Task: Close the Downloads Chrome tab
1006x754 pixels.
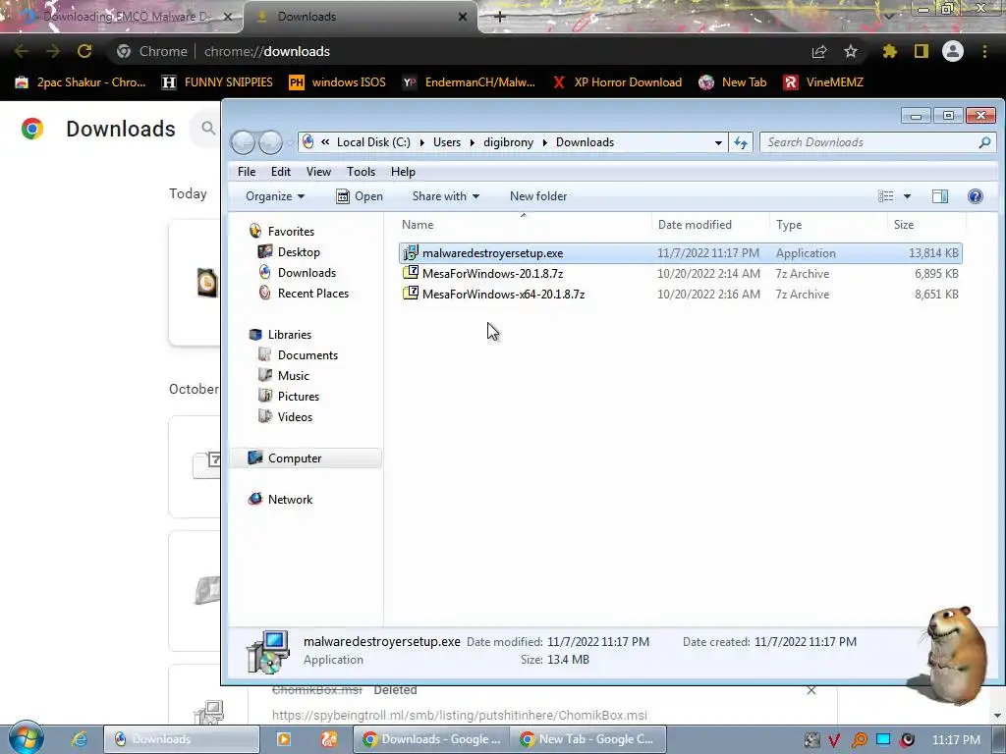Action: pos(463,17)
